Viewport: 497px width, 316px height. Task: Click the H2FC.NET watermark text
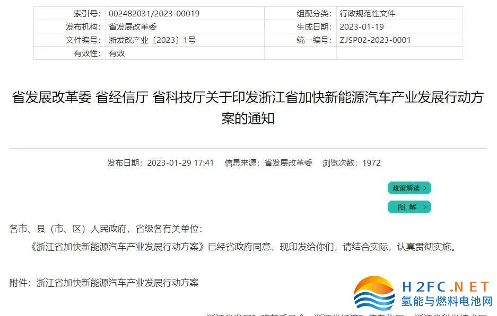(x=446, y=287)
